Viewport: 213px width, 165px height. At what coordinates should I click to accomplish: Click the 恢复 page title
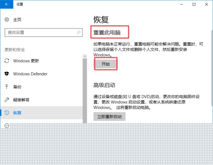coord(101,20)
